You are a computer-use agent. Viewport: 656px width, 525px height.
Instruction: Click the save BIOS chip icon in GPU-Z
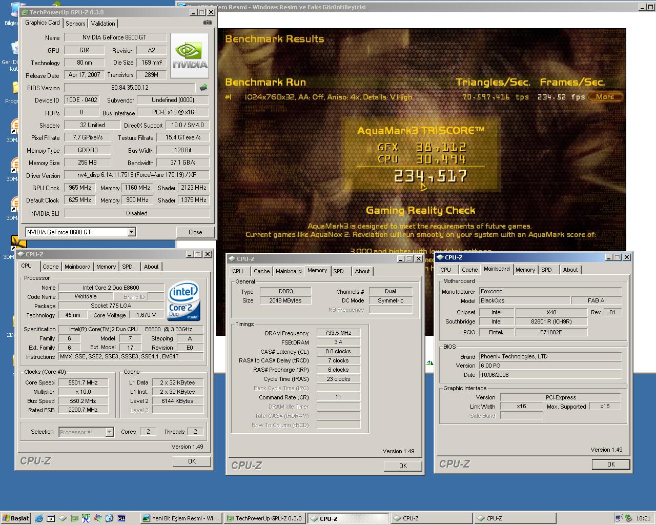tap(203, 88)
